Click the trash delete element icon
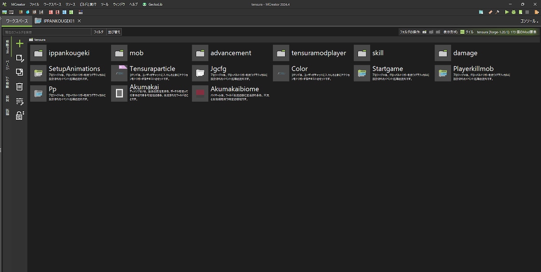Viewport: 541px width, 272px height. coord(20,86)
